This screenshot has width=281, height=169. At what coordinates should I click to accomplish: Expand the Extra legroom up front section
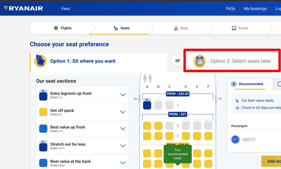click(x=82, y=95)
